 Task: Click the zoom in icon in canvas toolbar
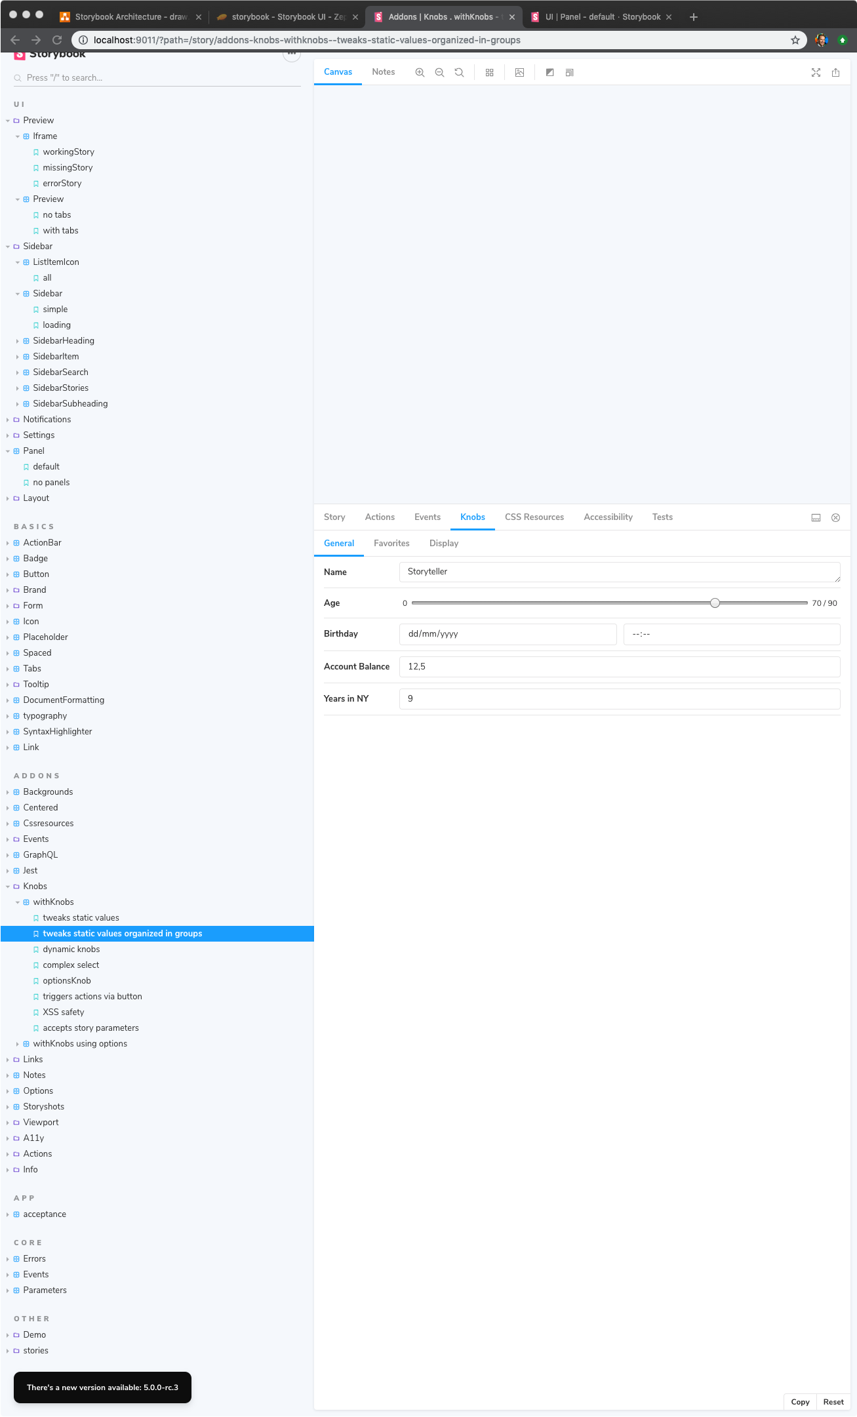tap(420, 72)
